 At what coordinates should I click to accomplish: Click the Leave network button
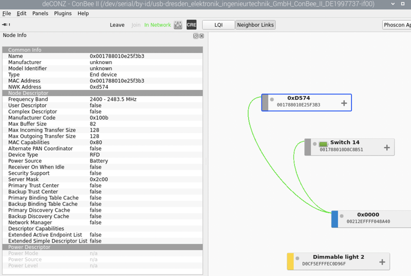click(117, 25)
